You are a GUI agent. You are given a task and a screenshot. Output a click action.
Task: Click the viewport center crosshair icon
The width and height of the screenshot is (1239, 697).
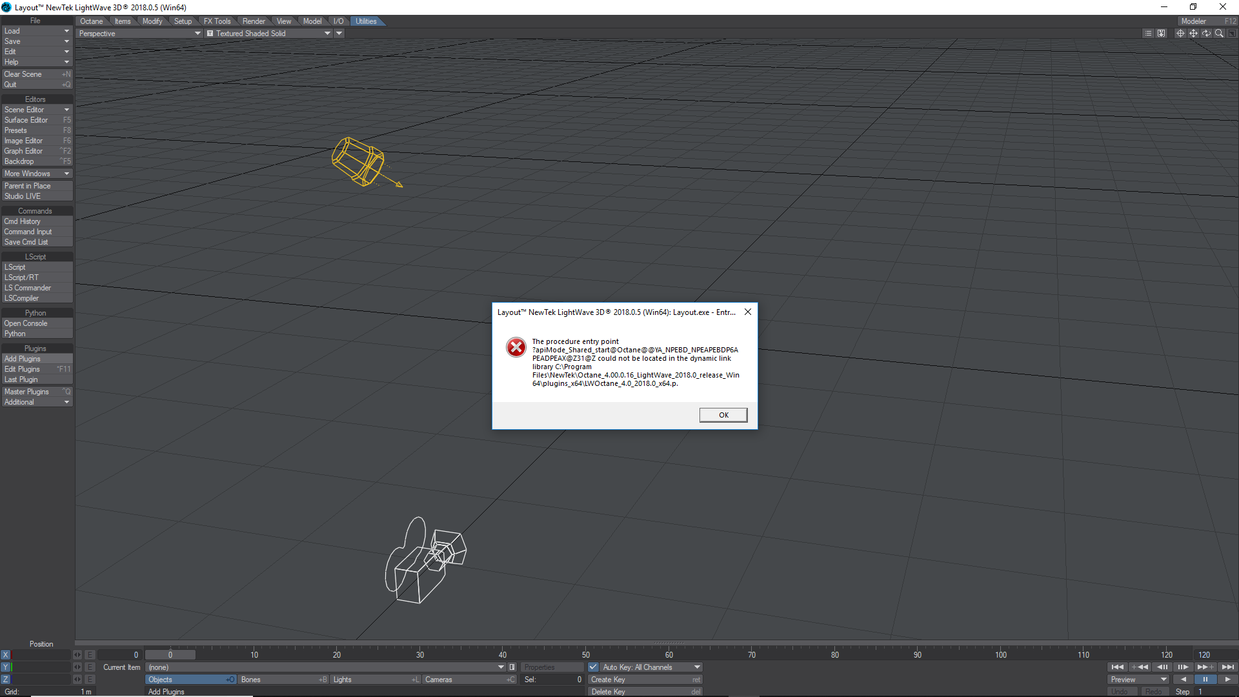click(x=1180, y=34)
